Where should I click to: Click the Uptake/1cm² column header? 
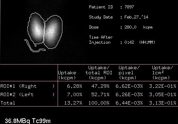(162, 73)
